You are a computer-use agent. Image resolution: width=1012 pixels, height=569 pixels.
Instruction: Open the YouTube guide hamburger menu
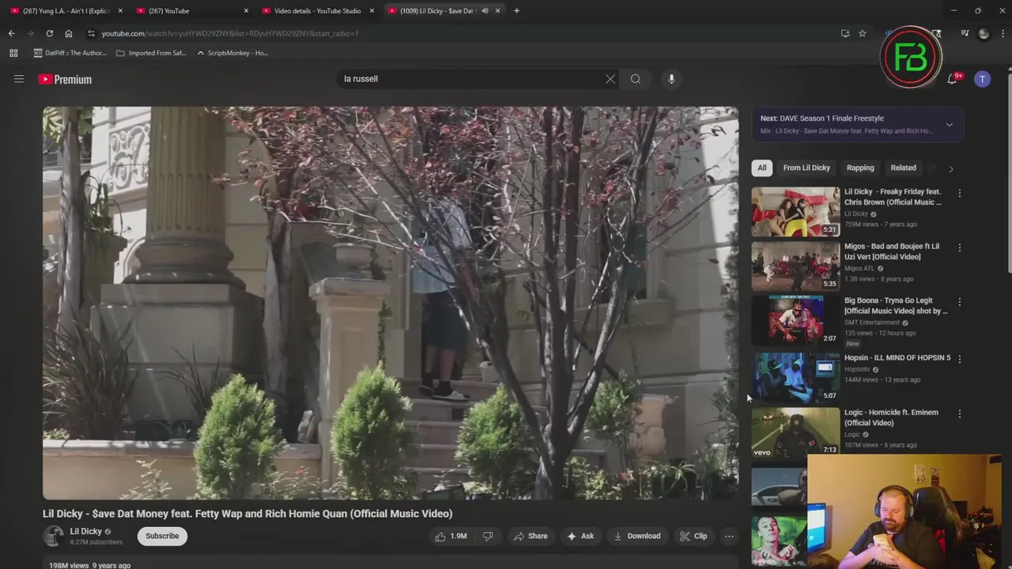click(19, 79)
